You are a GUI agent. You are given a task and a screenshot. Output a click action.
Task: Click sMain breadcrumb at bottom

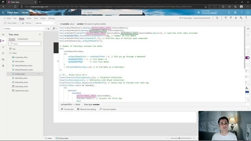pyautogui.click(x=49, y=138)
